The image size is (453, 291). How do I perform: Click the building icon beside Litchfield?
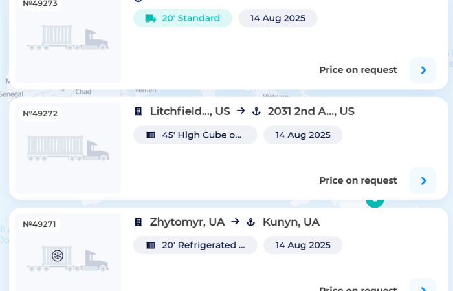(x=138, y=111)
